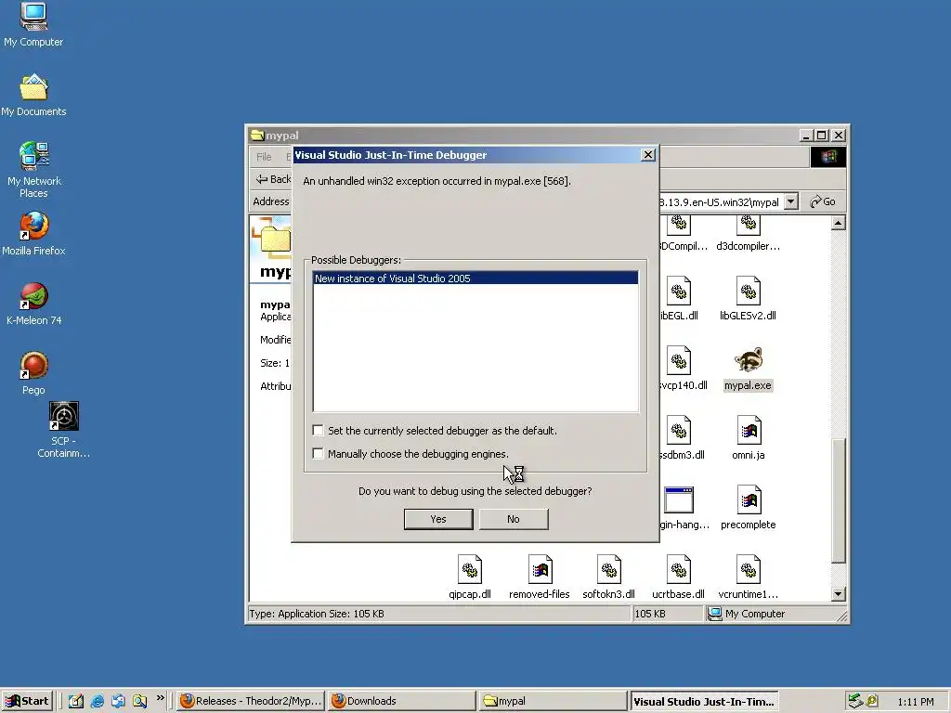Click first system tray icon
This screenshot has height=713, width=951.
tap(855, 701)
